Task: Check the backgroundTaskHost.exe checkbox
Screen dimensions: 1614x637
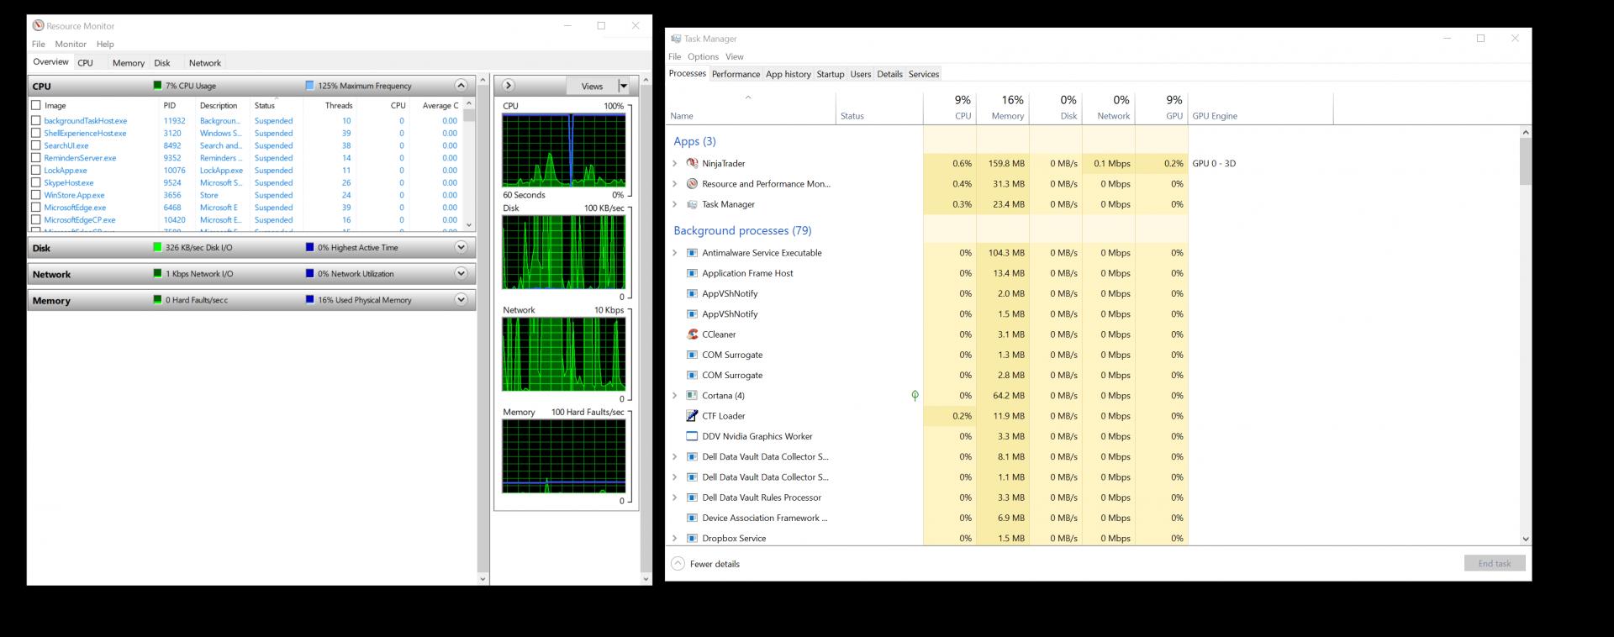Action: coord(36,120)
